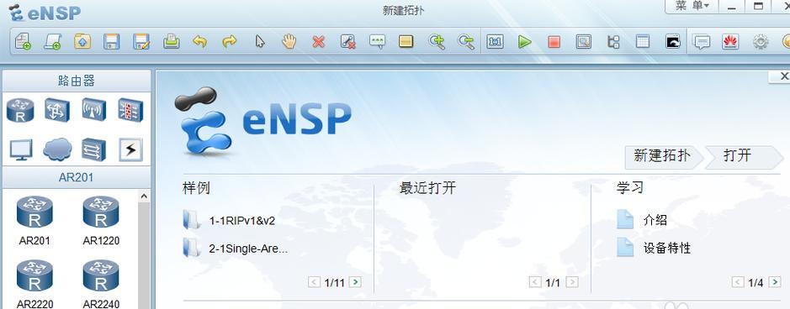
Task: Click the device list scrollbar up arrow
Action: pyautogui.click(x=144, y=196)
